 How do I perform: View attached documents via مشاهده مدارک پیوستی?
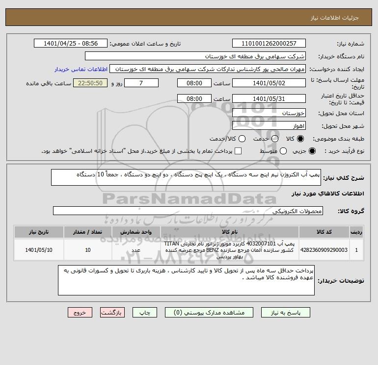[209, 313]
